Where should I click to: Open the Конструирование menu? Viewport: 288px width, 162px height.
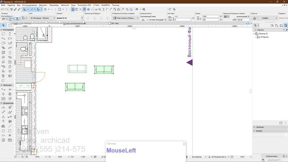[x=29, y=5]
